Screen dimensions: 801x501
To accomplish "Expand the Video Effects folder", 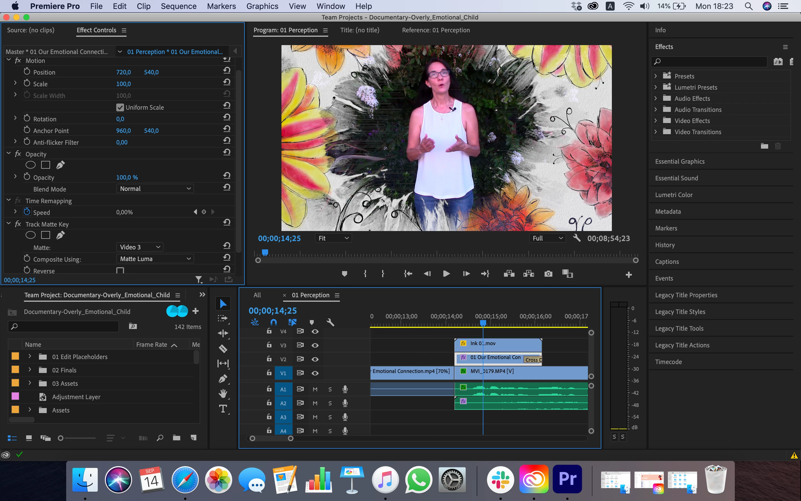I will coord(655,121).
